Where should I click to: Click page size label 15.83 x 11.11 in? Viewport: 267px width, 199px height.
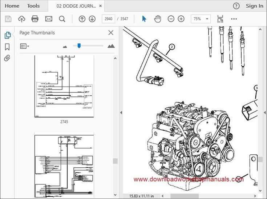[x=141, y=196]
